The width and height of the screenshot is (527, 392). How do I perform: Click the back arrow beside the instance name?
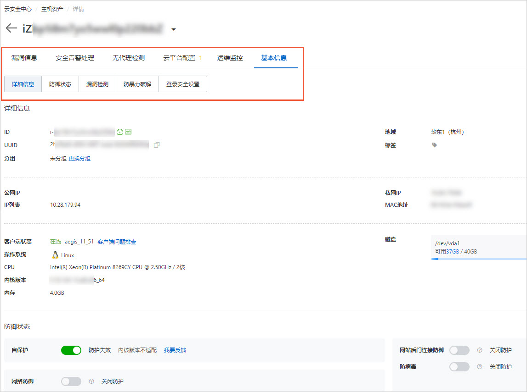(x=11, y=28)
